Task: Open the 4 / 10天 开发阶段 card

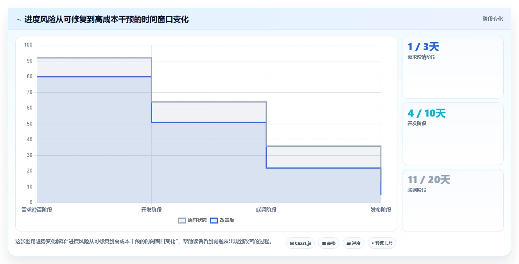Action: (453, 134)
